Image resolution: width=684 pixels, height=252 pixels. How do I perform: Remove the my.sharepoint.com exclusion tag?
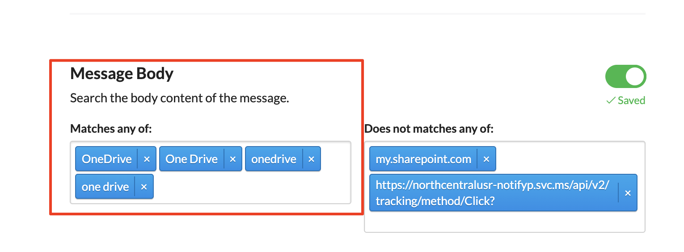point(486,159)
